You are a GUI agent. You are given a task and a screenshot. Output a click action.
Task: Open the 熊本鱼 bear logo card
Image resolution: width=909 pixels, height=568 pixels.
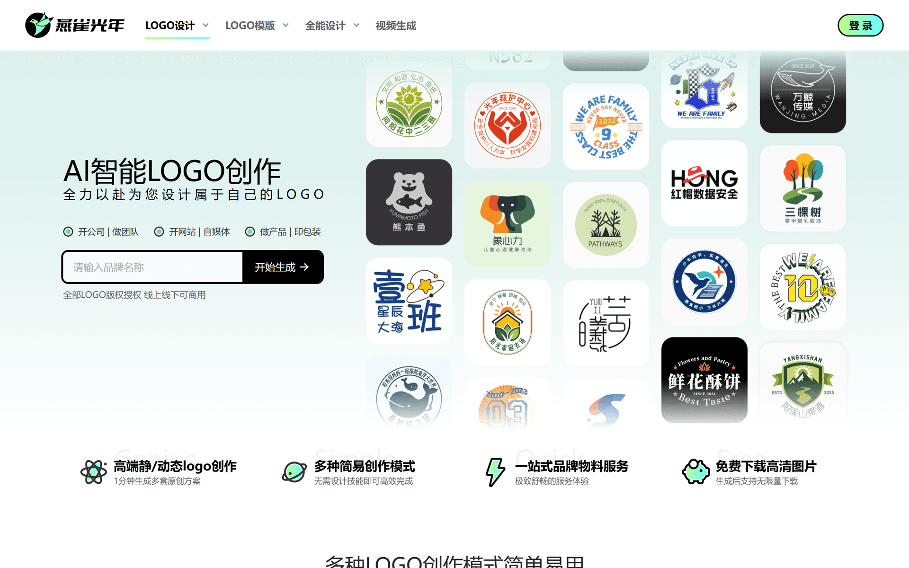(409, 202)
